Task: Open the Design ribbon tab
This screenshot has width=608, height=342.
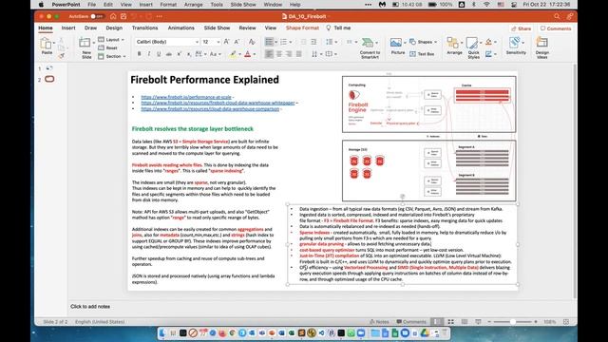Action: (x=114, y=28)
